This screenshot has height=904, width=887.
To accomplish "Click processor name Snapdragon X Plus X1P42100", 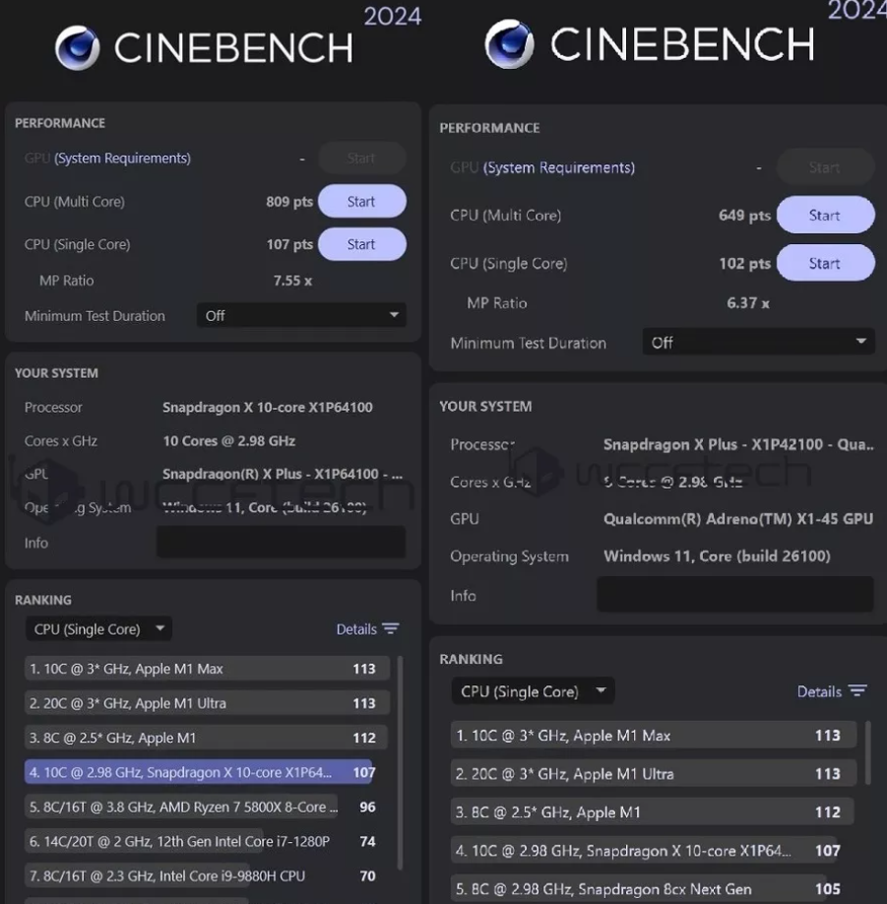I will (738, 444).
